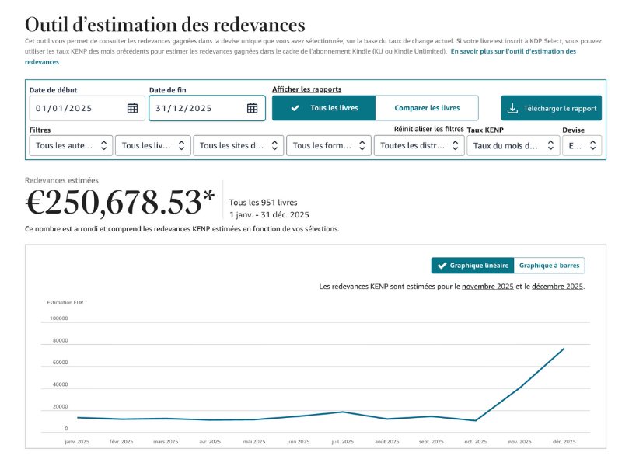Expand the Tous les sites filter dropdown
Image resolution: width=622 pixels, height=466 pixels.
238,145
